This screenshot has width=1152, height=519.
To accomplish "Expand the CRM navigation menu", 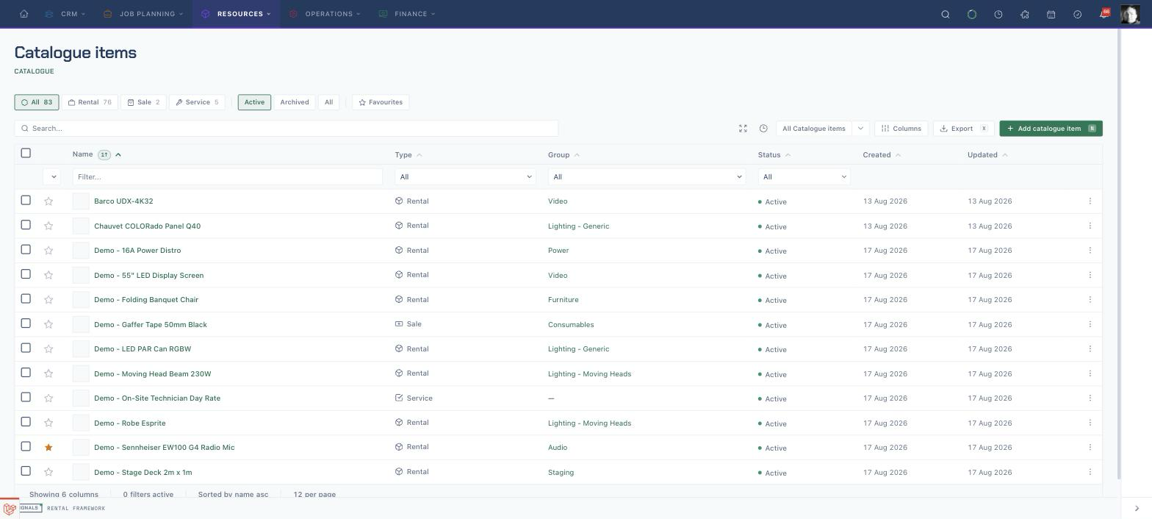I will [65, 14].
